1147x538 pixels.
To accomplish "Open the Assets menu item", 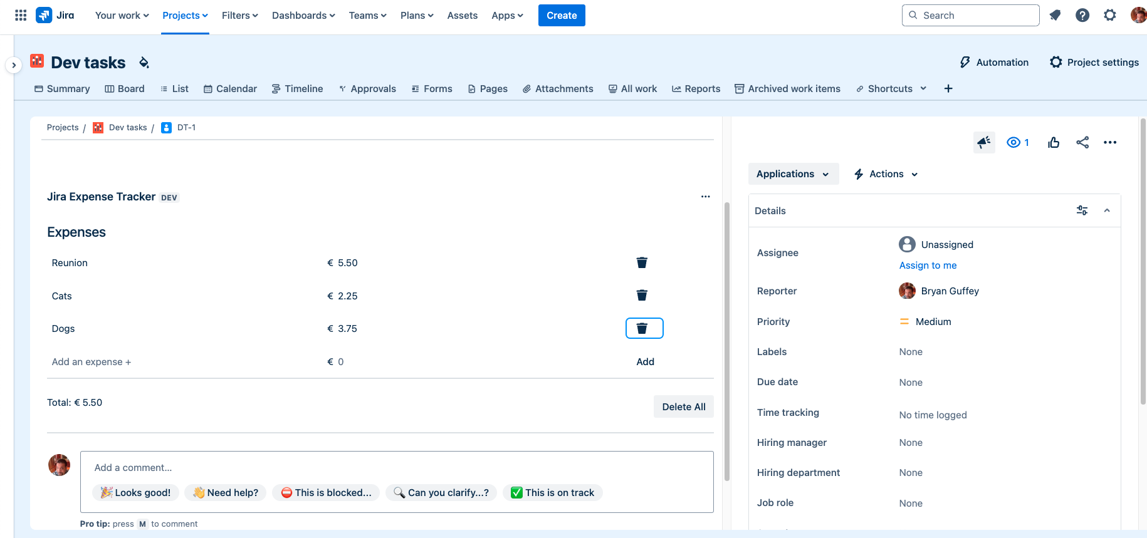I will [x=463, y=15].
